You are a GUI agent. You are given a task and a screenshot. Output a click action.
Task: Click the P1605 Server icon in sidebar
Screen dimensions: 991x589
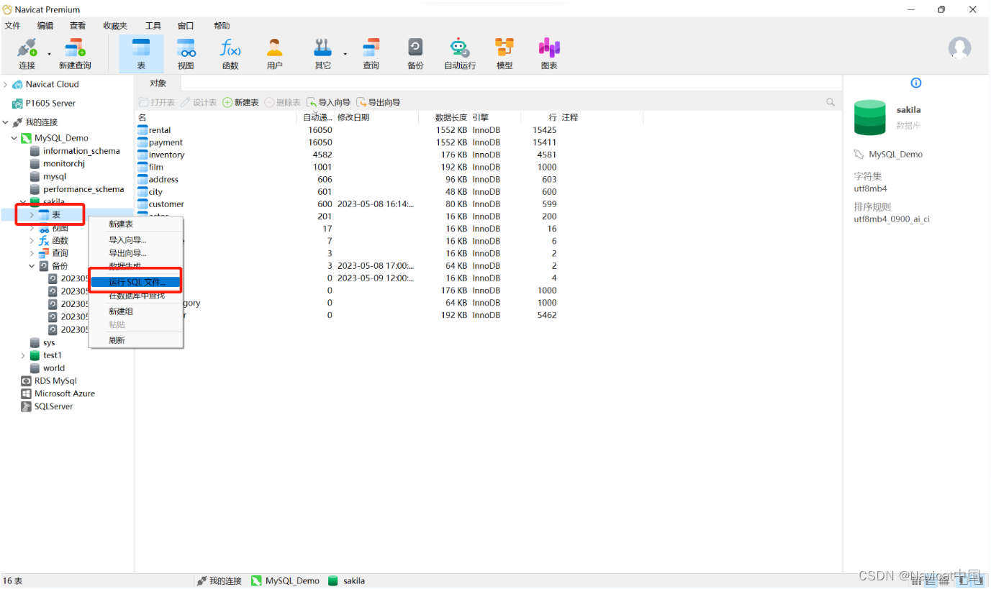coord(17,104)
